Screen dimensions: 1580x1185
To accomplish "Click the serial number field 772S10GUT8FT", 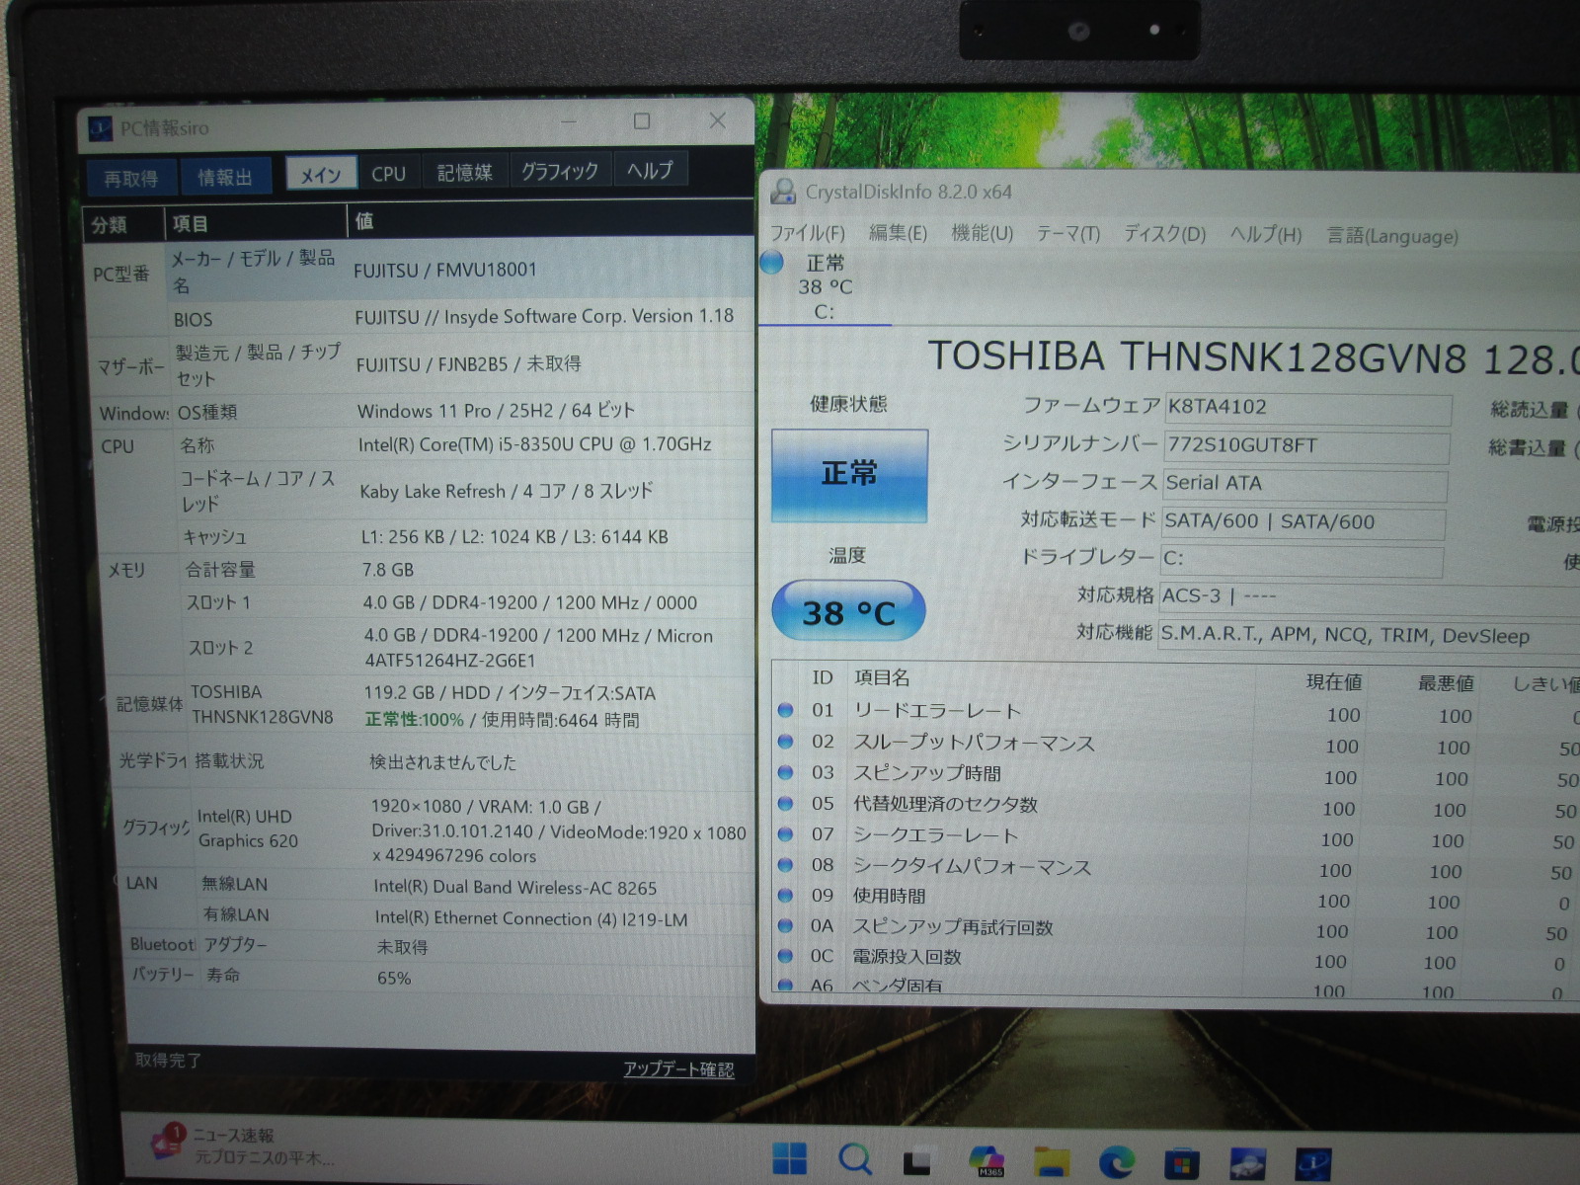I will click(x=1306, y=445).
